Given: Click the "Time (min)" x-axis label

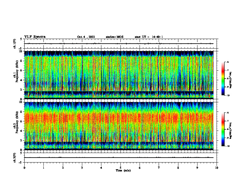Looking at the screenshot, I should pyautogui.click(x=123, y=170).
